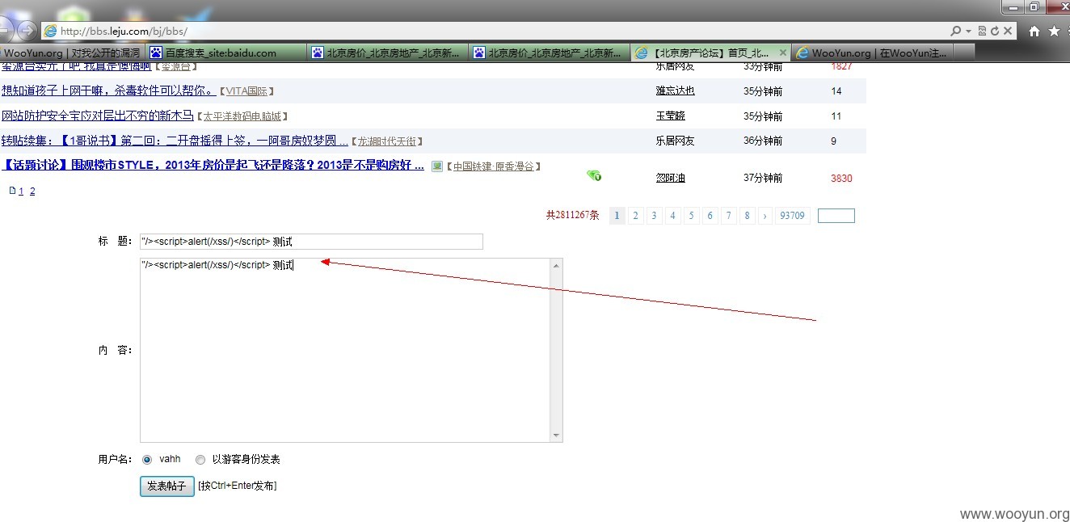Click current page 1 in pagination
Image resolution: width=1070 pixels, height=522 pixels.
617,216
